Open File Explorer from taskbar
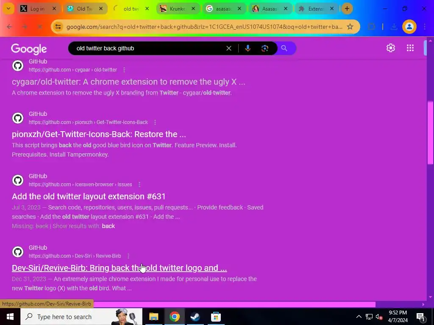 pos(153,317)
